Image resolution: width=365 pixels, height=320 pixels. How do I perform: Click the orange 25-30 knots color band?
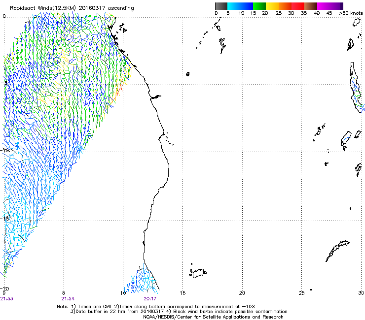(x=285, y=6)
